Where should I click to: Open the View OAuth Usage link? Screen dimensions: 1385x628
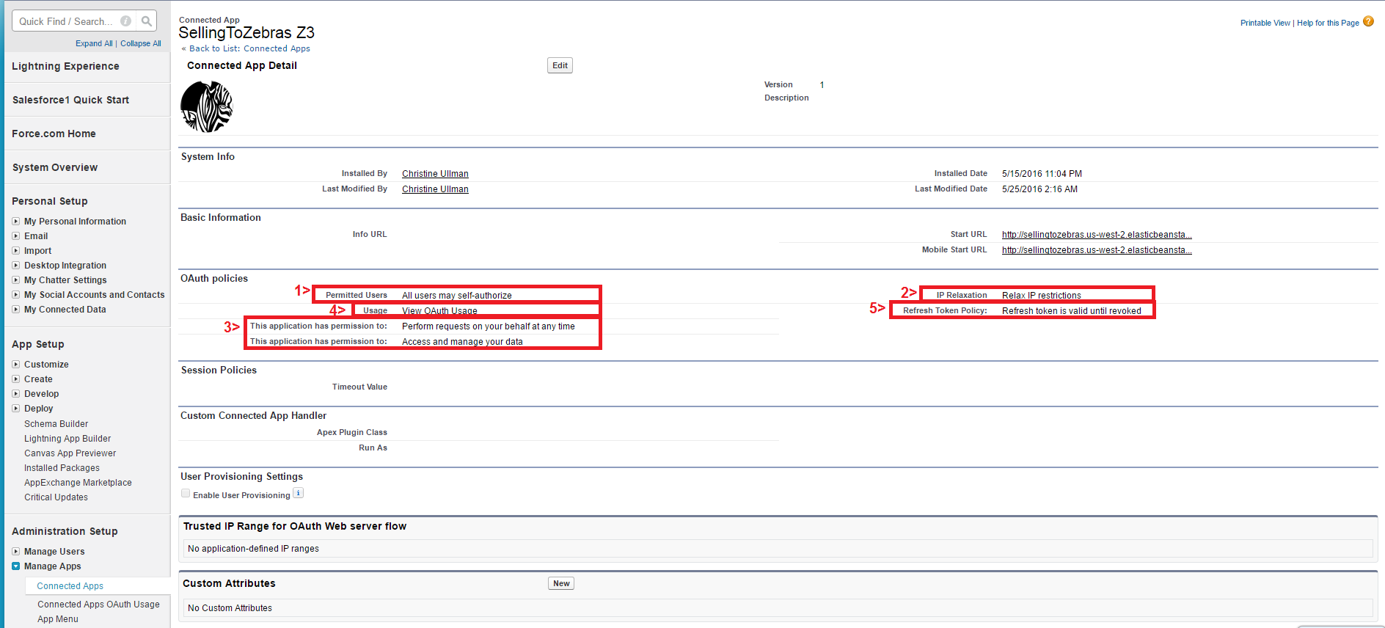[x=439, y=311]
